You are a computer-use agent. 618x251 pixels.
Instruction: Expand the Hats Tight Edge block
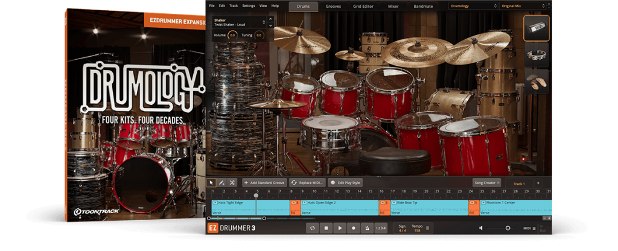215,203
